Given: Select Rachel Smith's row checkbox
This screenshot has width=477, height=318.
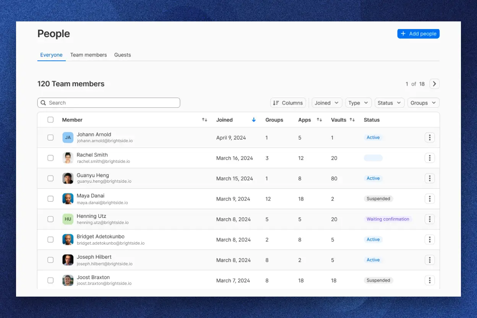Looking at the screenshot, I should click(50, 157).
